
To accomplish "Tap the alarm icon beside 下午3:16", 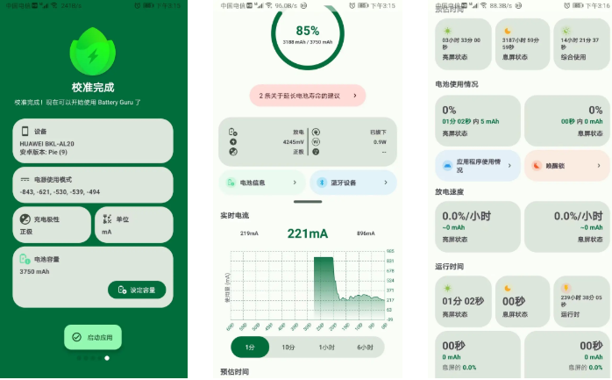I will (x=567, y=5).
